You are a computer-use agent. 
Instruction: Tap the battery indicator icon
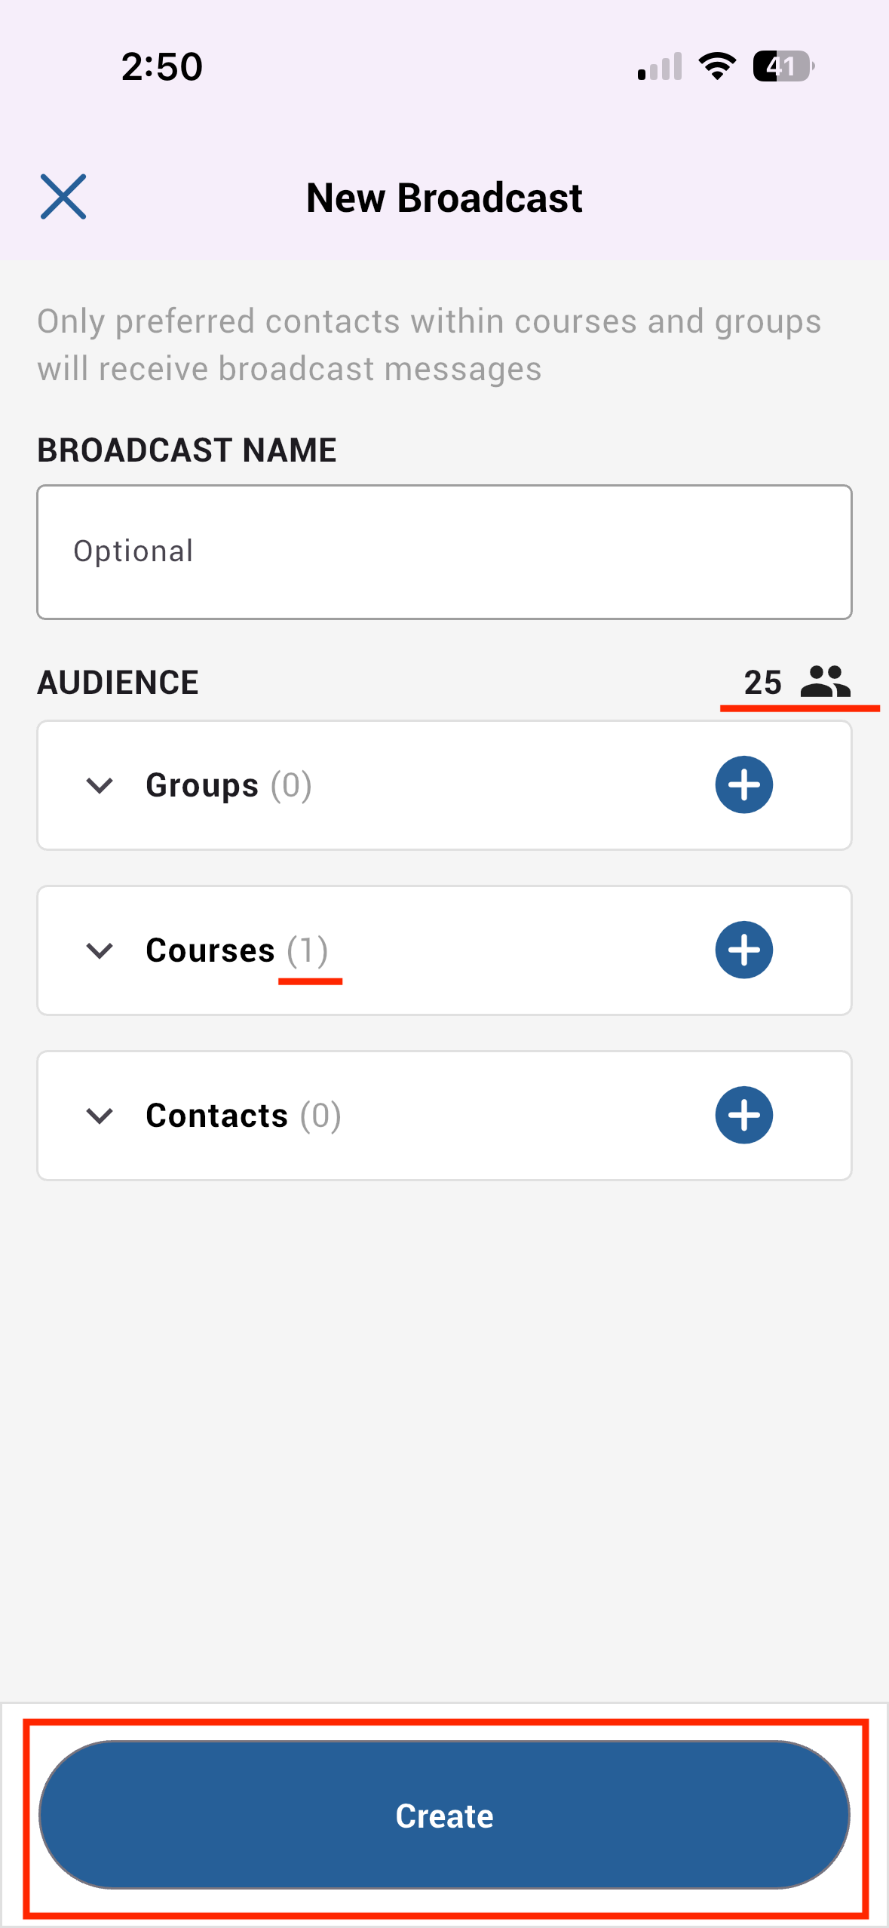[x=783, y=66]
